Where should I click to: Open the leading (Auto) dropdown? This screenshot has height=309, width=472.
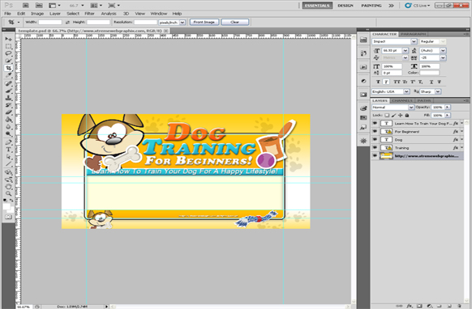click(x=443, y=50)
